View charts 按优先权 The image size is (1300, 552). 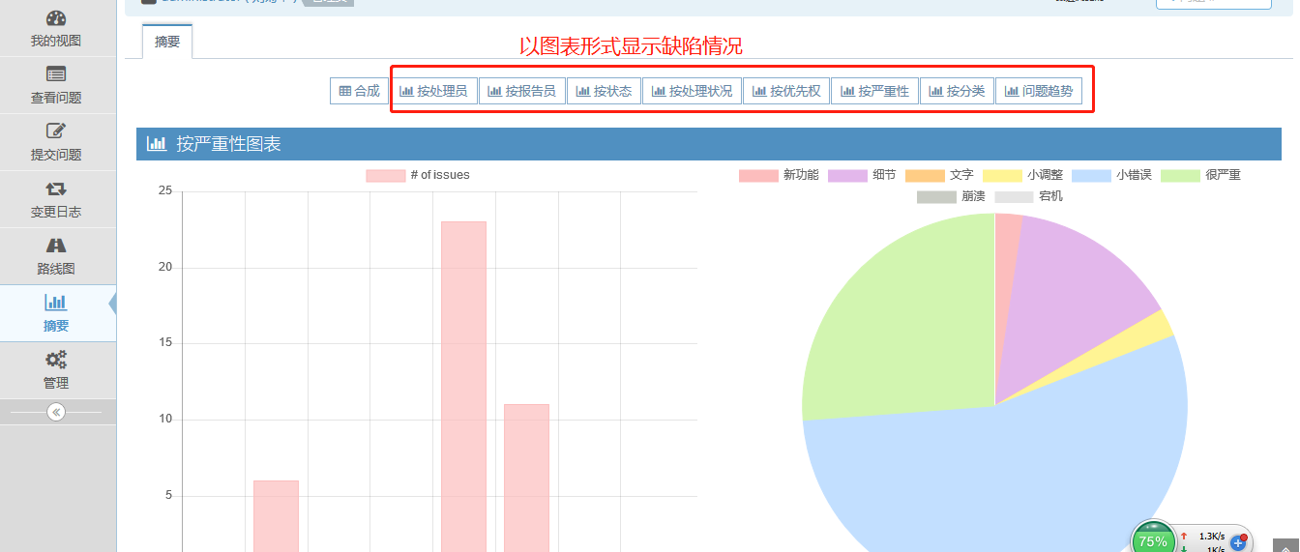[x=786, y=91]
